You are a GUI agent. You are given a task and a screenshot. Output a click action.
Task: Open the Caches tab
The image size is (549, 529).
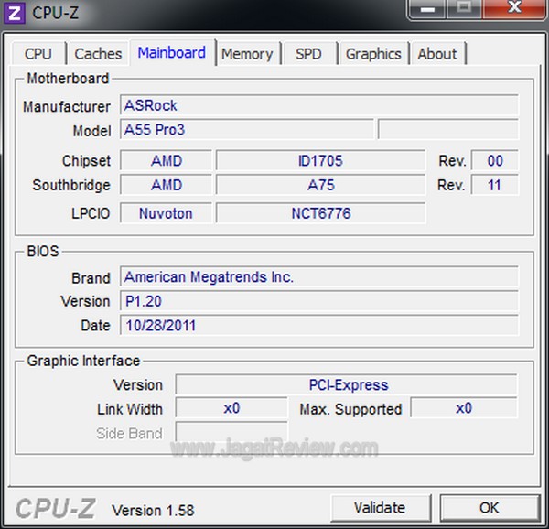click(x=98, y=54)
